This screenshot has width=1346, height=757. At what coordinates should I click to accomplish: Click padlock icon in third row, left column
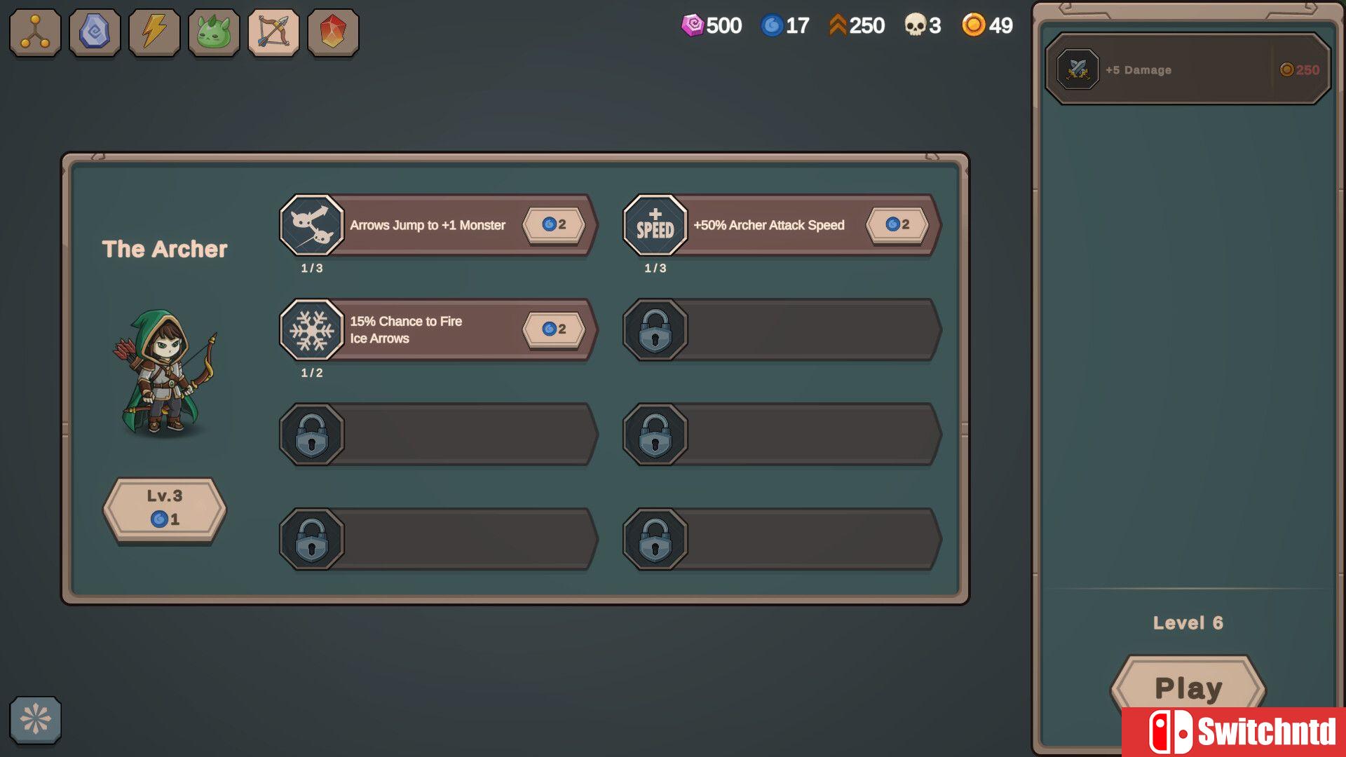(x=311, y=435)
